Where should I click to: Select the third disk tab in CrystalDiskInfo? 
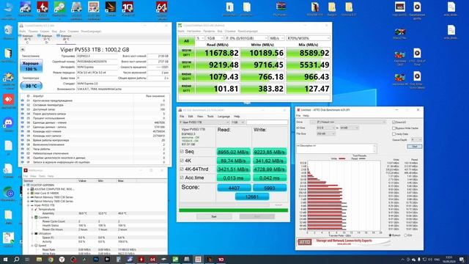(x=65, y=39)
